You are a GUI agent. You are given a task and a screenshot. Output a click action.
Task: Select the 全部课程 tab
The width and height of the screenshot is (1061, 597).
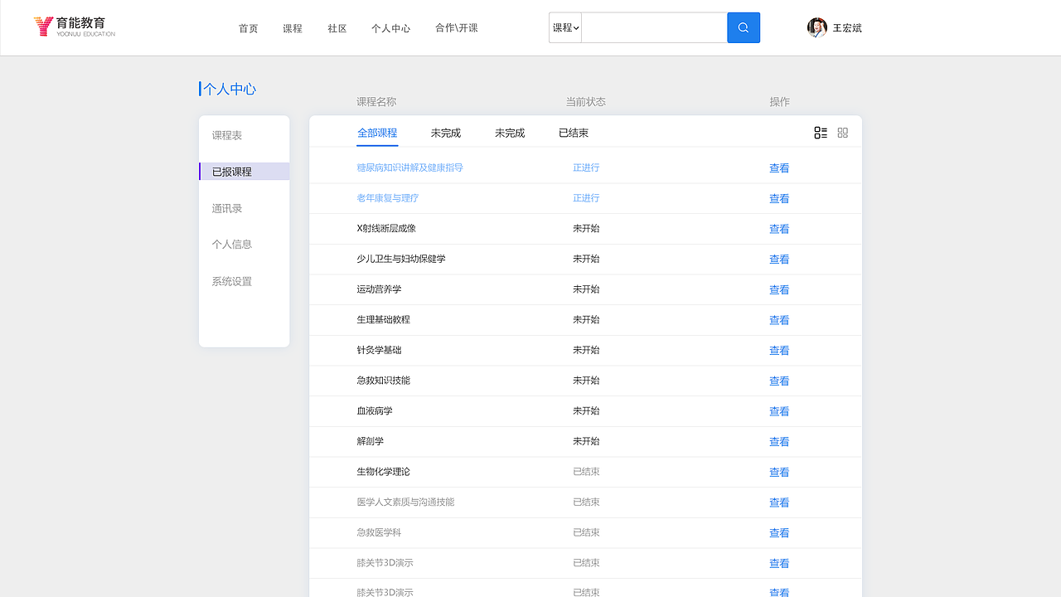pyautogui.click(x=377, y=132)
